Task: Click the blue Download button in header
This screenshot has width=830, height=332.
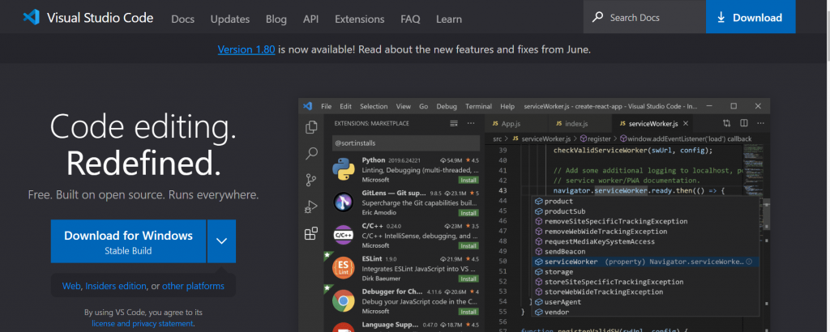Action: tap(751, 17)
